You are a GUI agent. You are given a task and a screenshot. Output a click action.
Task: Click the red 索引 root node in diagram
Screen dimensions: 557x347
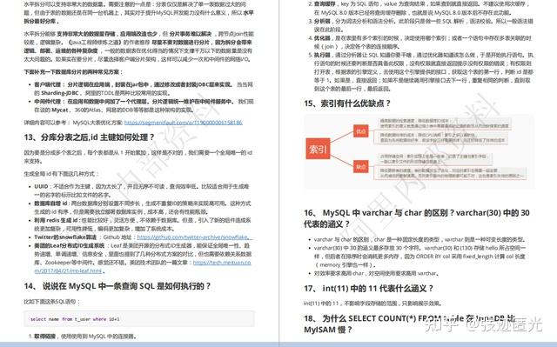[x=318, y=149]
